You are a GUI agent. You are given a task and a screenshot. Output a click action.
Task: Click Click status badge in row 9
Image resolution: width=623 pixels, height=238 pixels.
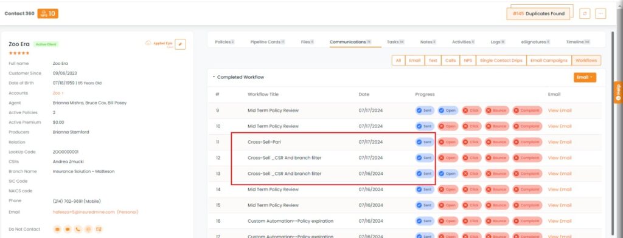tap(472, 110)
